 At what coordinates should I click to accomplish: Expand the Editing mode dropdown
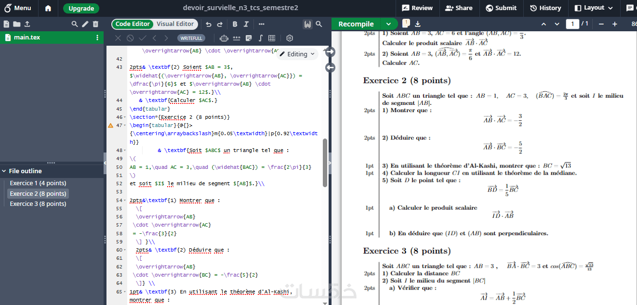point(297,54)
